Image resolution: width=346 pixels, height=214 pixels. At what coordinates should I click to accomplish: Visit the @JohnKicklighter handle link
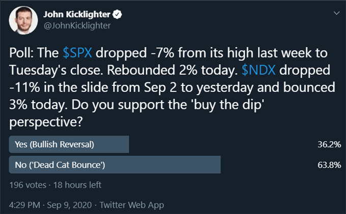coord(77,25)
